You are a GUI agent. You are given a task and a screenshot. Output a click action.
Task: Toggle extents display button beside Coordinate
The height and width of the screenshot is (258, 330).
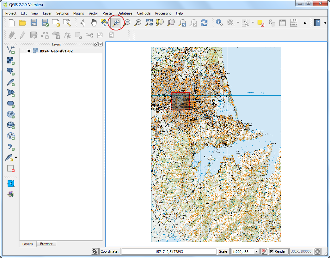click(x=95, y=251)
